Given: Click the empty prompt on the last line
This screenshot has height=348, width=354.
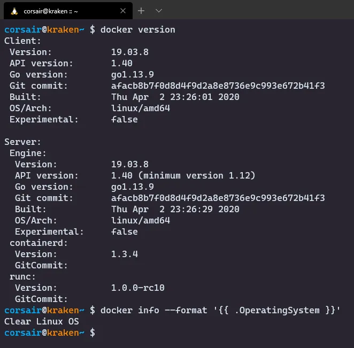Looking at the screenshot, I should [x=102, y=332].
